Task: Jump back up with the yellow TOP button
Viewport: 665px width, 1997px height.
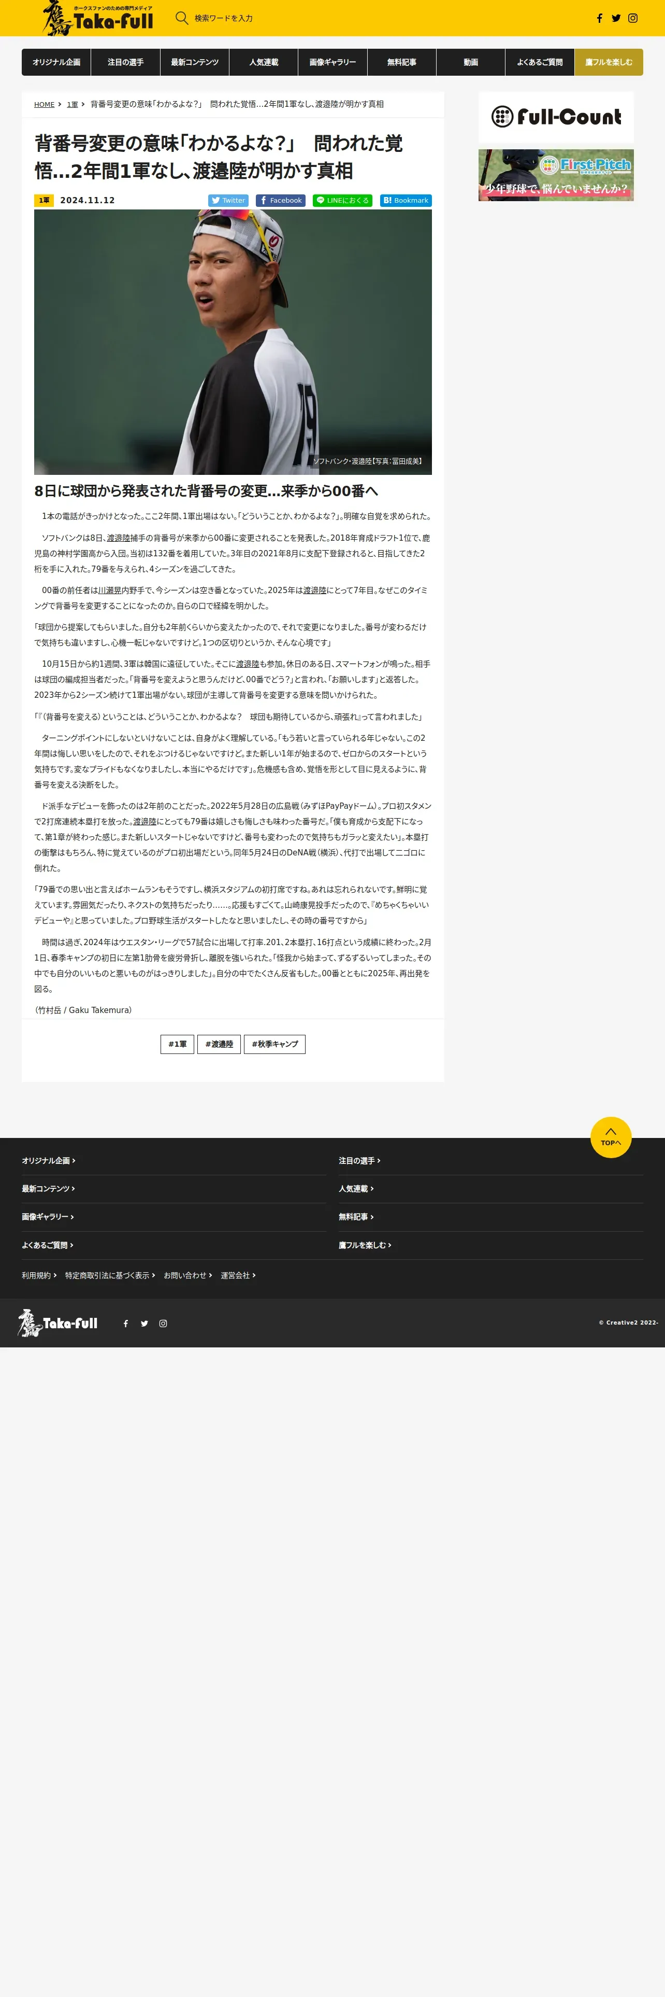Action: pos(611,1137)
